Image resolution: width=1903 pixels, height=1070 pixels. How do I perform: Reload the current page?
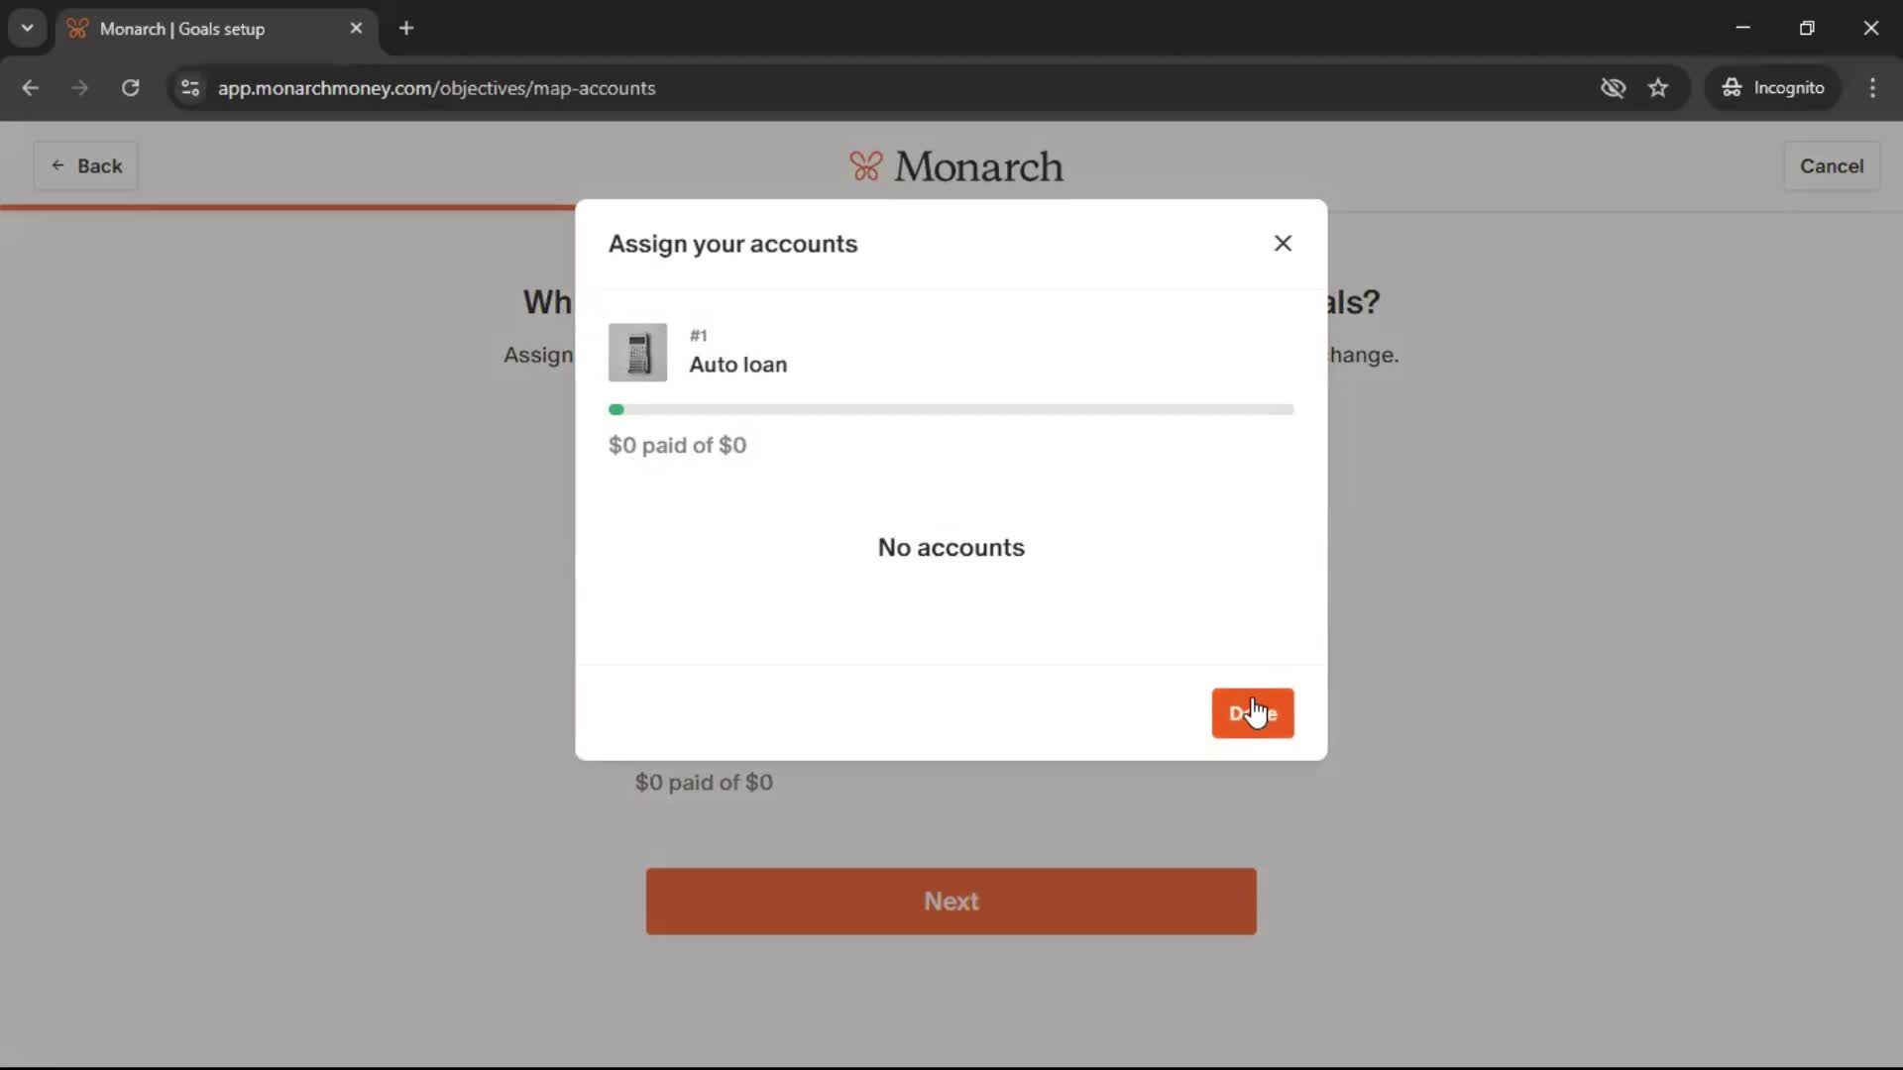(x=130, y=88)
